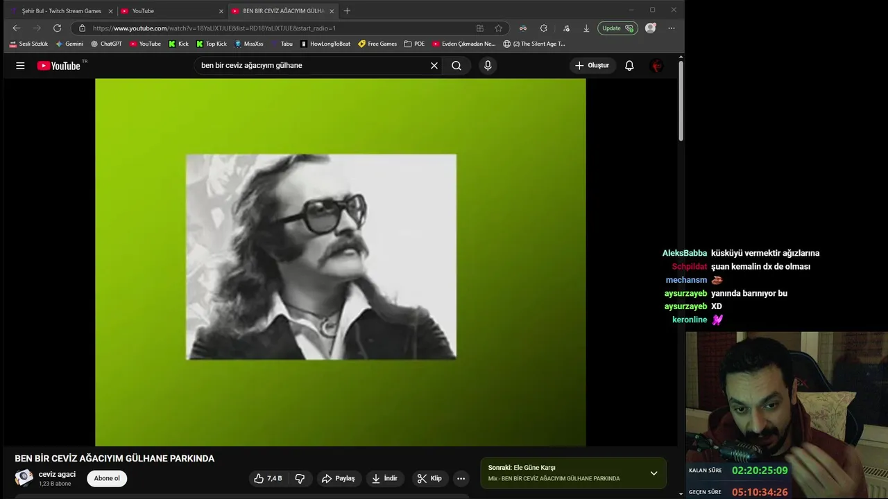The width and height of the screenshot is (888, 499).
Task: Download the video with İndir button
Action: pos(384,478)
